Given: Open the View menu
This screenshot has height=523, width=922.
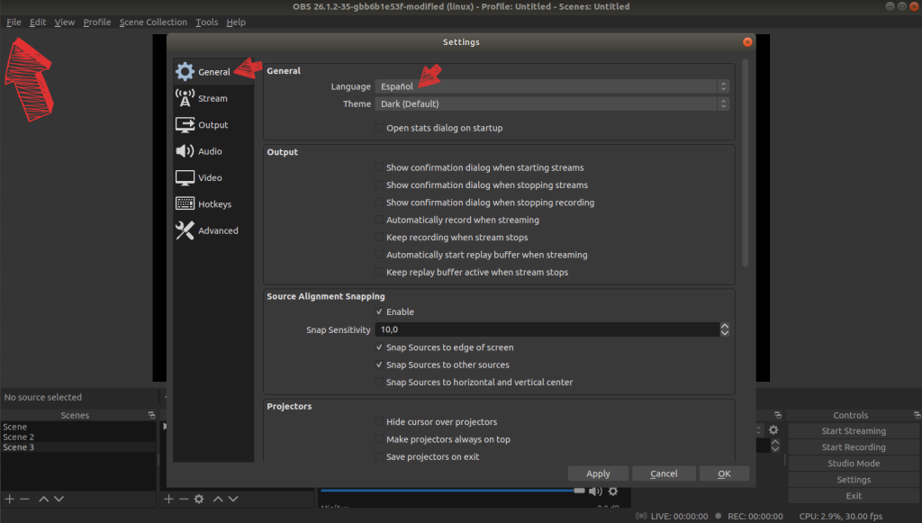Looking at the screenshot, I should pos(65,23).
